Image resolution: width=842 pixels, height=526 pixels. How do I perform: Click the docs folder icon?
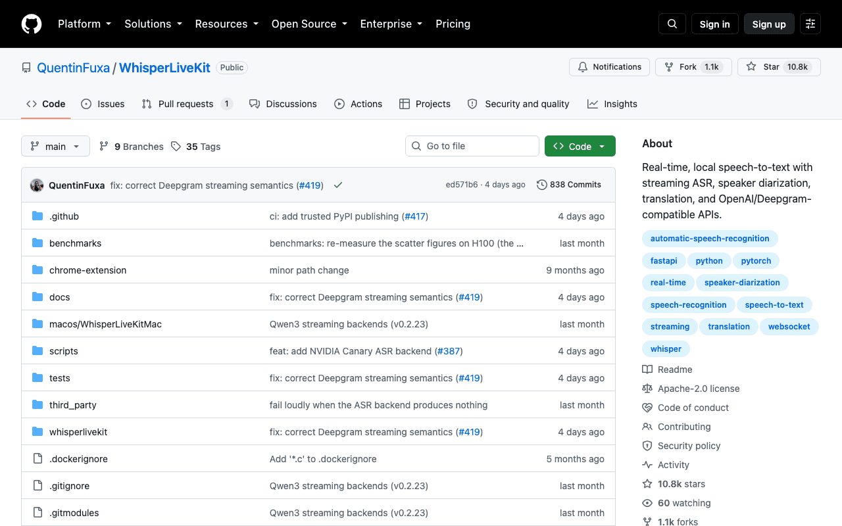click(37, 297)
